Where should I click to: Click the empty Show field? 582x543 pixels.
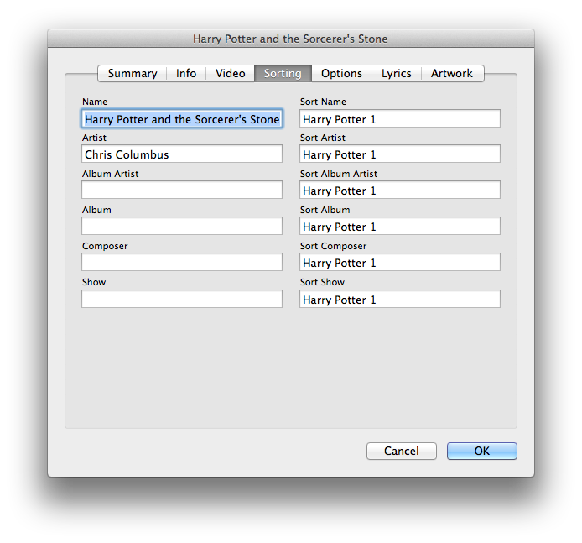pyautogui.click(x=182, y=299)
